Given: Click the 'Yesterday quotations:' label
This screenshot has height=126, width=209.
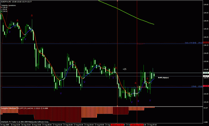Looking at the screenshot, I should (9, 5).
